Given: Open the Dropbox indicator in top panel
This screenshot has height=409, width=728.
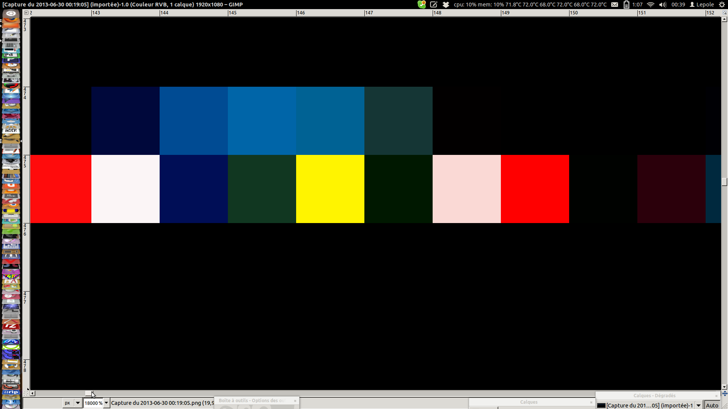Looking at the screenshot, I should click(x=446, y=5).
